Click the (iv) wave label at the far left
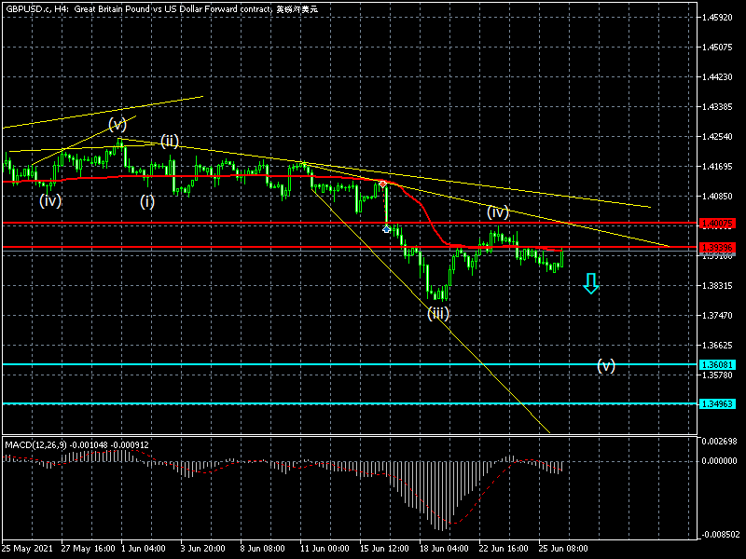This screenshot has width=746, height=559. tap(50, 199)
